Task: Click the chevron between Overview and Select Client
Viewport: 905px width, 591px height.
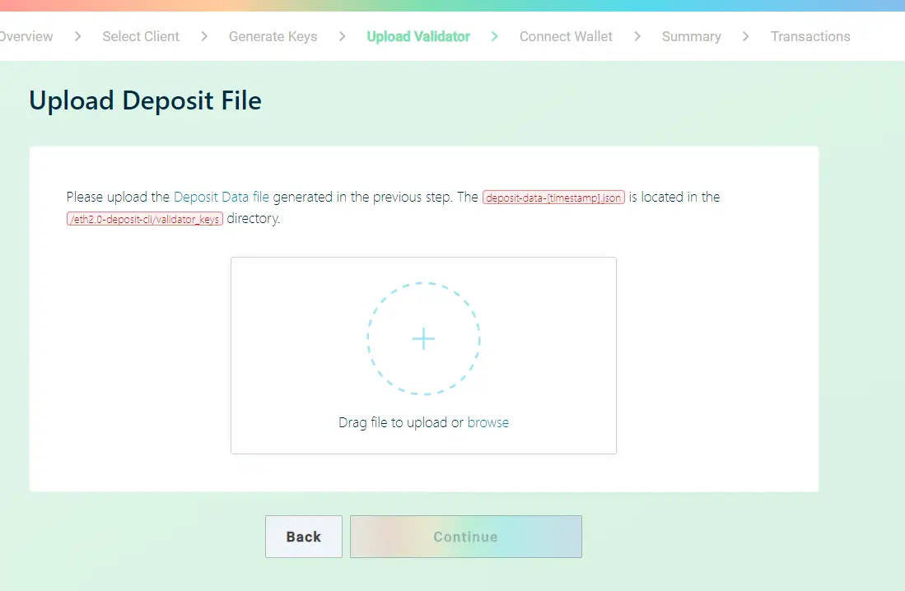Action: (78, 36)
